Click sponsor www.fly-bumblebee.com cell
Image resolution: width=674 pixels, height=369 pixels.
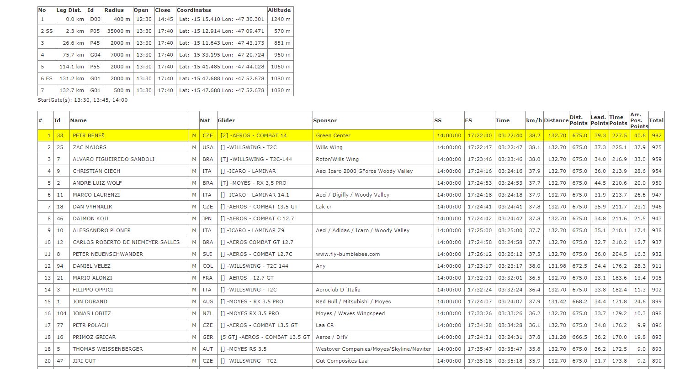[x=373, y=254]
